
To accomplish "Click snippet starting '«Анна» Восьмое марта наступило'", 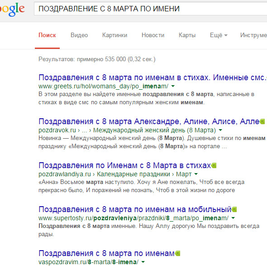I will 141,186.
